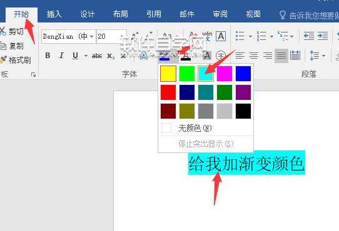339x231 pixels.
Task: Toggle Italic formatting
Action: click(x=61, y=56)
